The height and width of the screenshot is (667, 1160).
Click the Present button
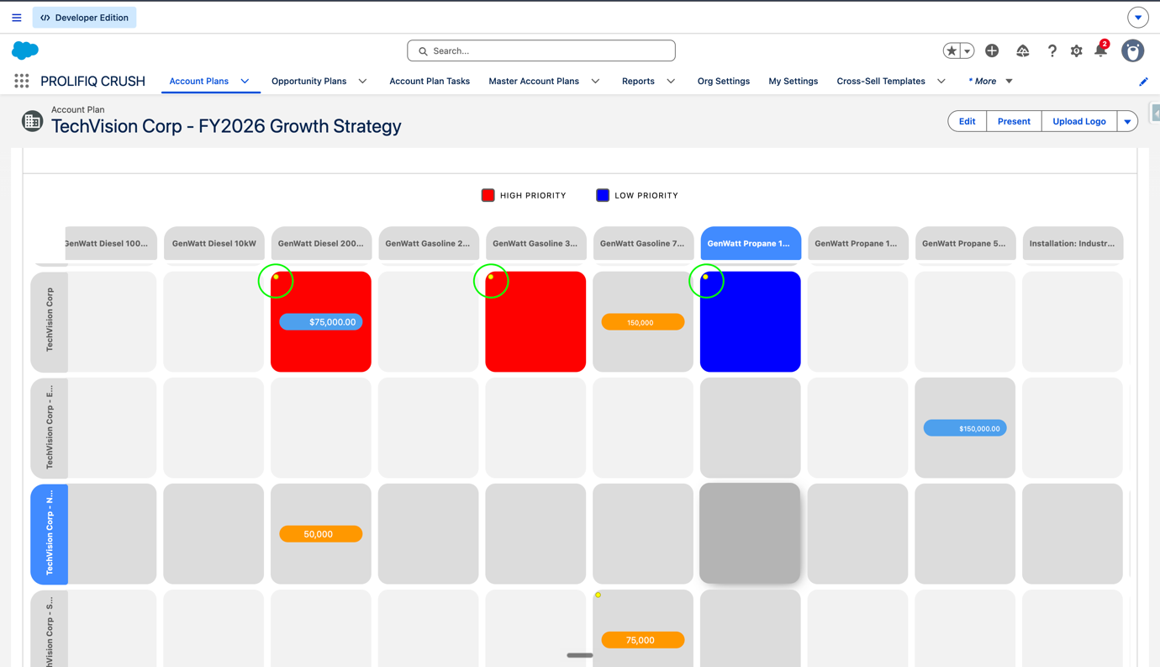tap(1014, 121)
